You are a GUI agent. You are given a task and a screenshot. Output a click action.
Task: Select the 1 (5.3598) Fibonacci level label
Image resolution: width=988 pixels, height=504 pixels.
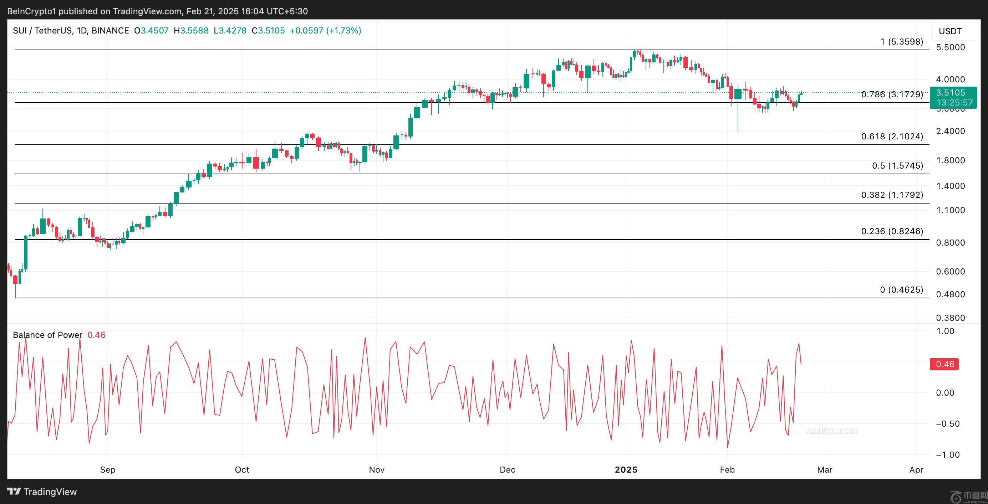[x=901, y=41]
